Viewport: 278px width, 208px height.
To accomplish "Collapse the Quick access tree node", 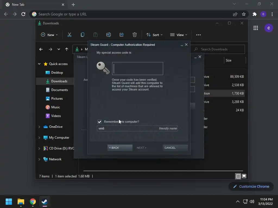I will [39, 64].
